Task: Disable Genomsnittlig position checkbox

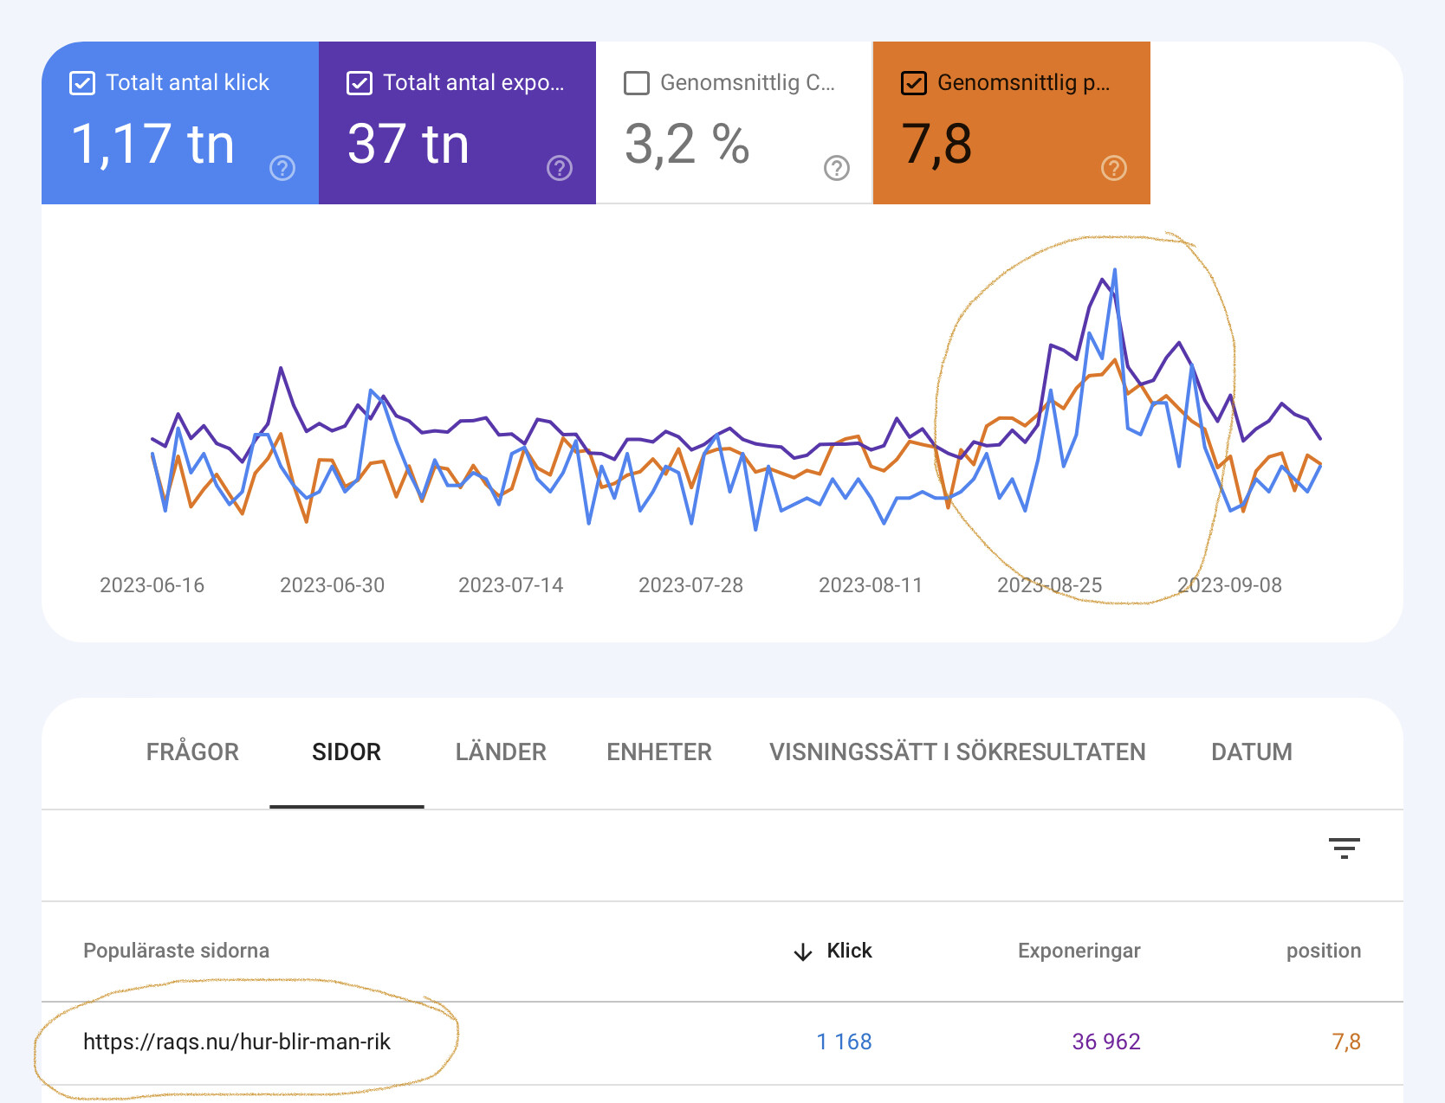Action: 914,83
